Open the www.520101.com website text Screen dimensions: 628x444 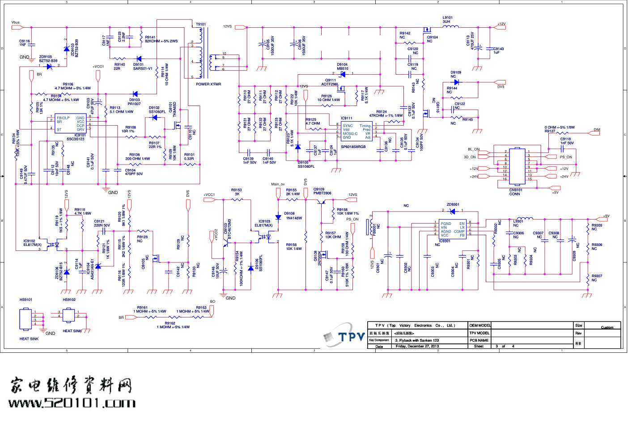click(72, 403)
